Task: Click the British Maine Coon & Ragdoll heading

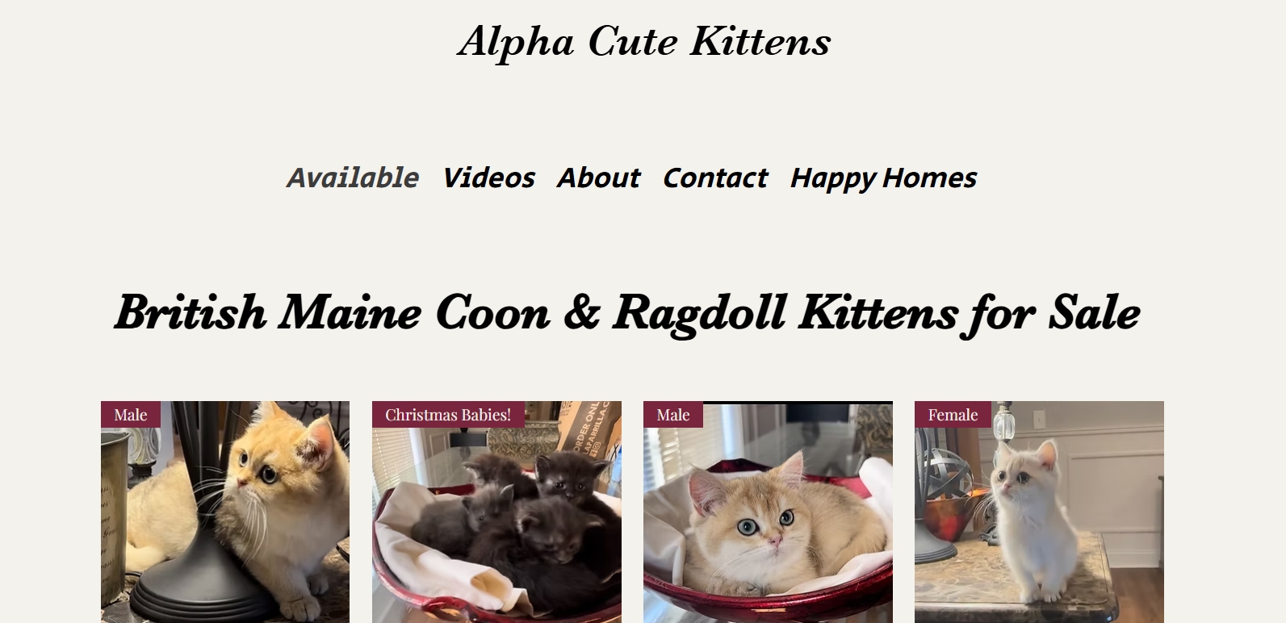Action: [x=627, y=313]
